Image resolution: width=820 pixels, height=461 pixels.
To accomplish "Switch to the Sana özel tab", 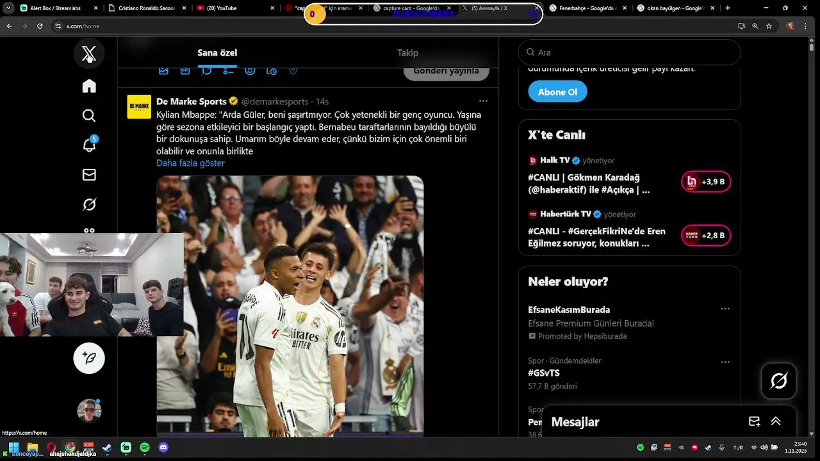I will click(217, 53).
